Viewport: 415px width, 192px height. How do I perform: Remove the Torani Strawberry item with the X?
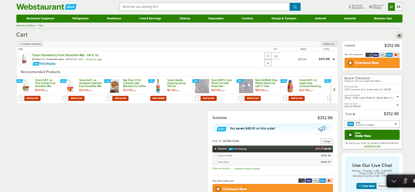(334, 59)
